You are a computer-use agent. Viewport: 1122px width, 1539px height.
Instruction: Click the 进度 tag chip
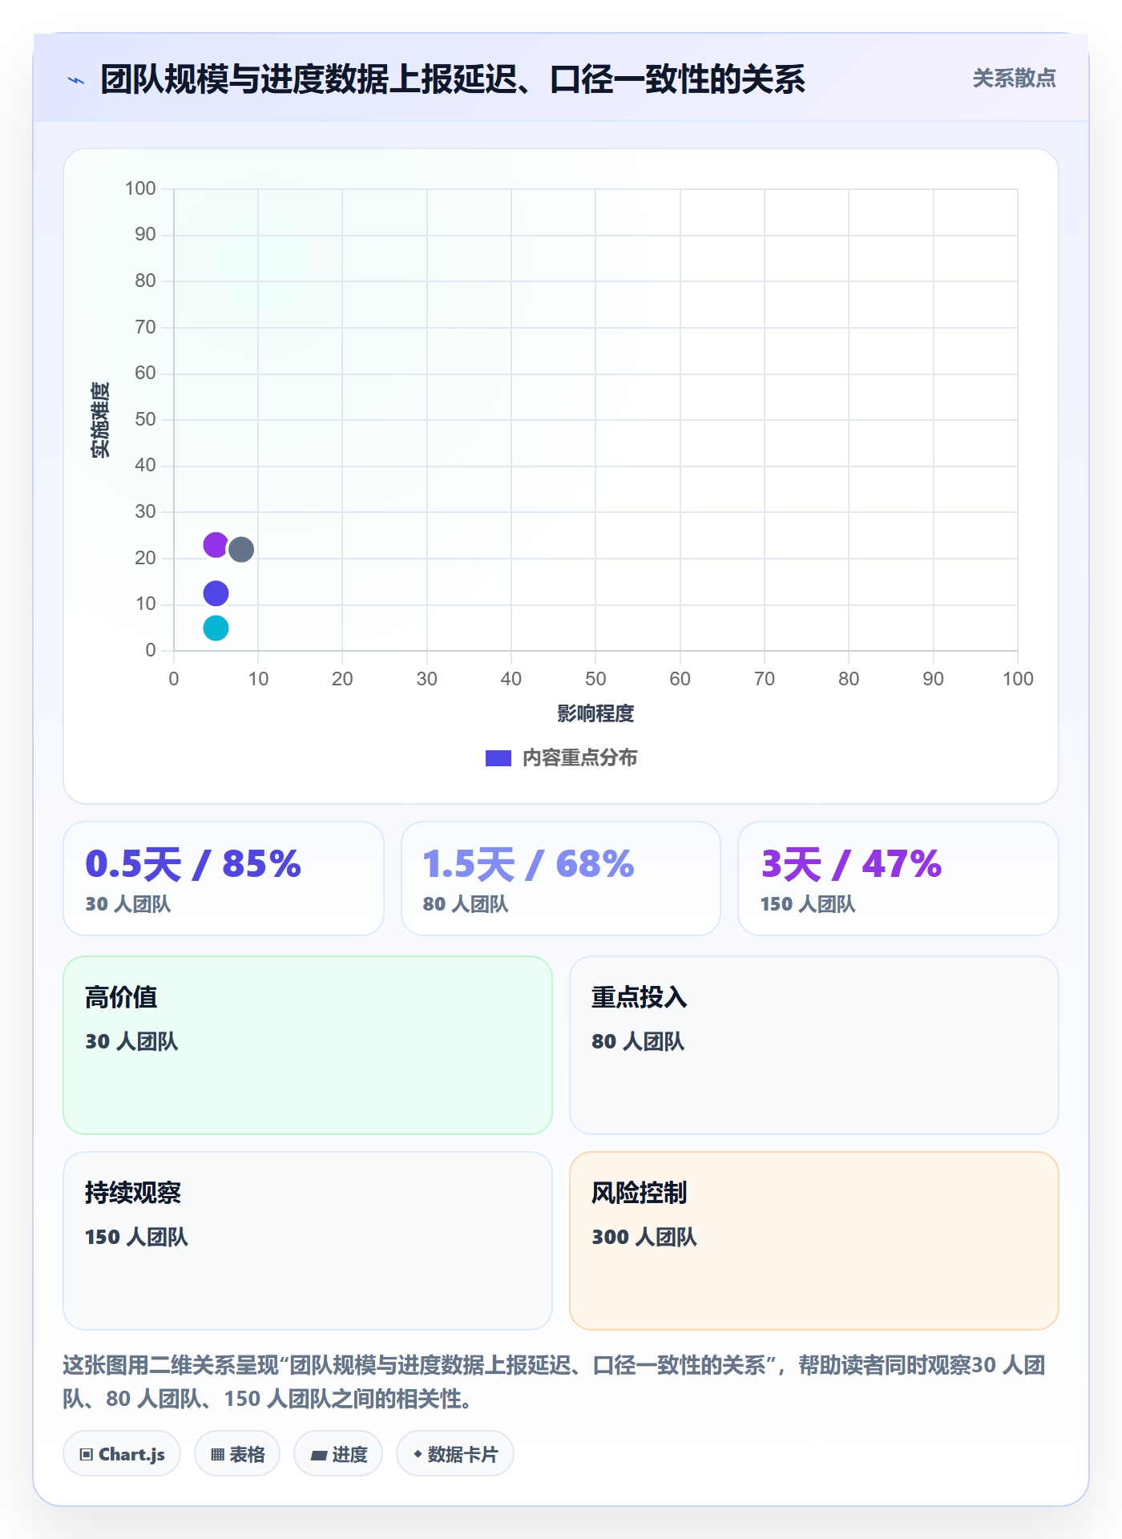coord(338,1453)
